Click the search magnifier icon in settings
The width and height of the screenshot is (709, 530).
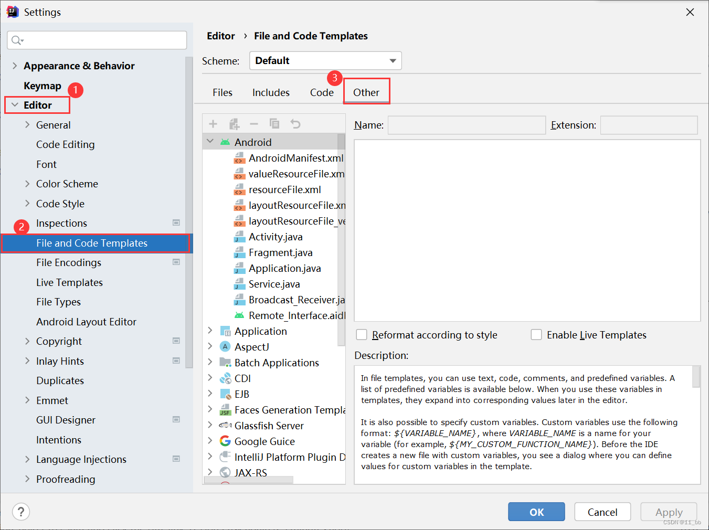coord(17,40)
